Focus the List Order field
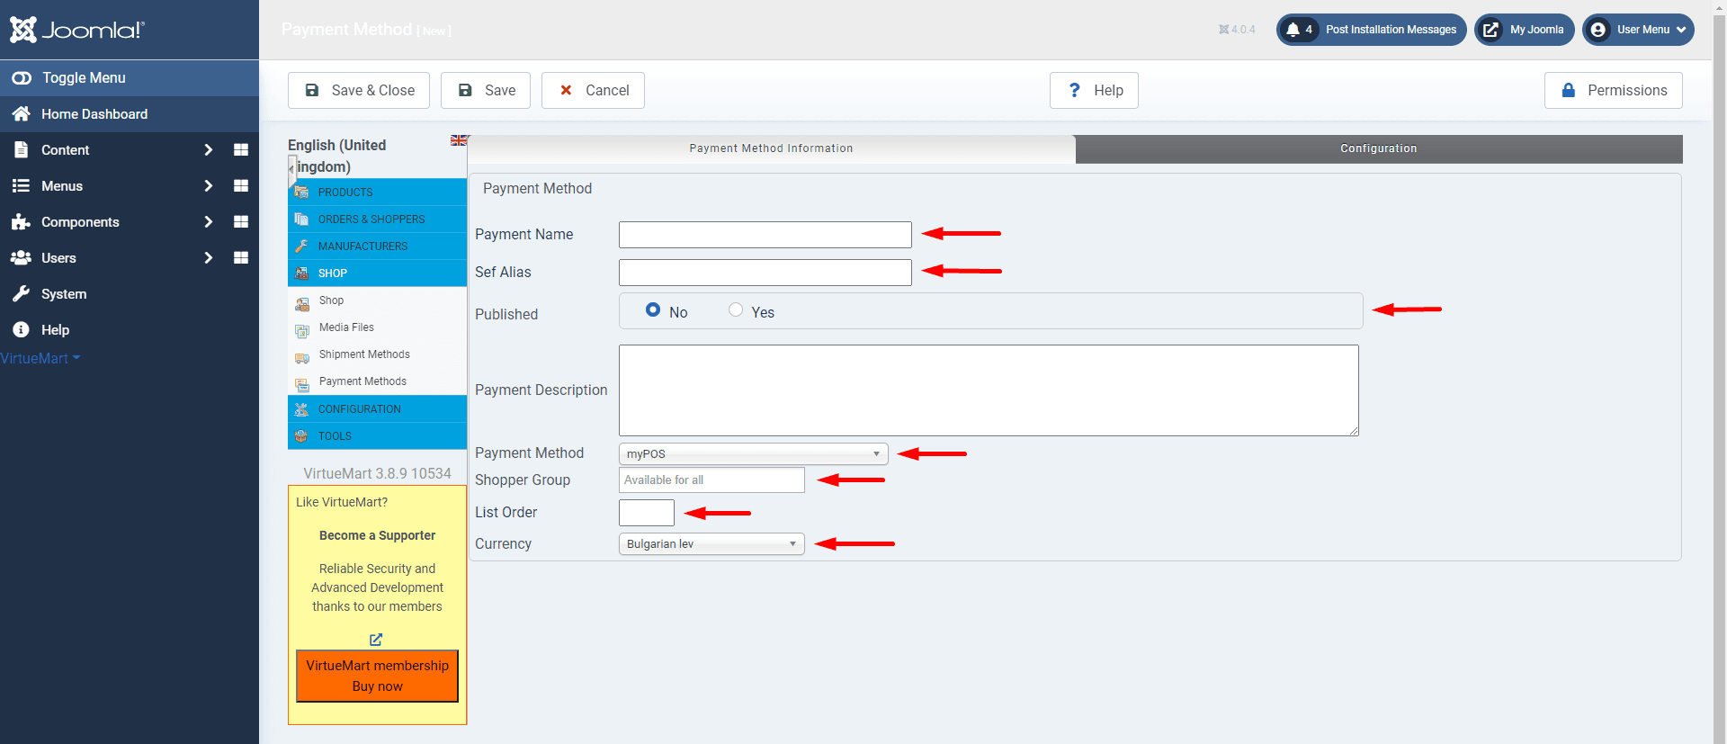1727x744 pixels. click(647, 513)
